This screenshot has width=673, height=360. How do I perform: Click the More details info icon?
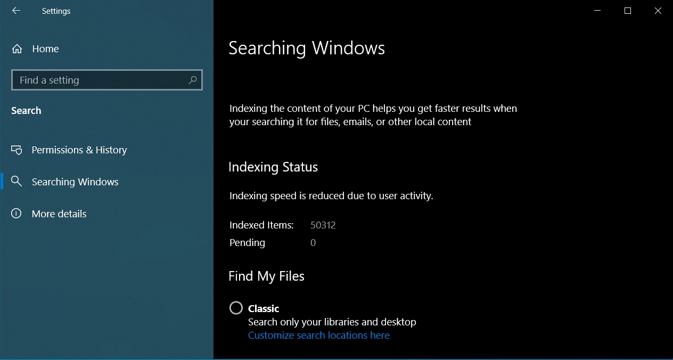pos(17,214)
